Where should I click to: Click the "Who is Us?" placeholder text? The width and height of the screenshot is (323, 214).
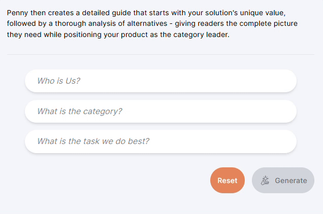58,81
